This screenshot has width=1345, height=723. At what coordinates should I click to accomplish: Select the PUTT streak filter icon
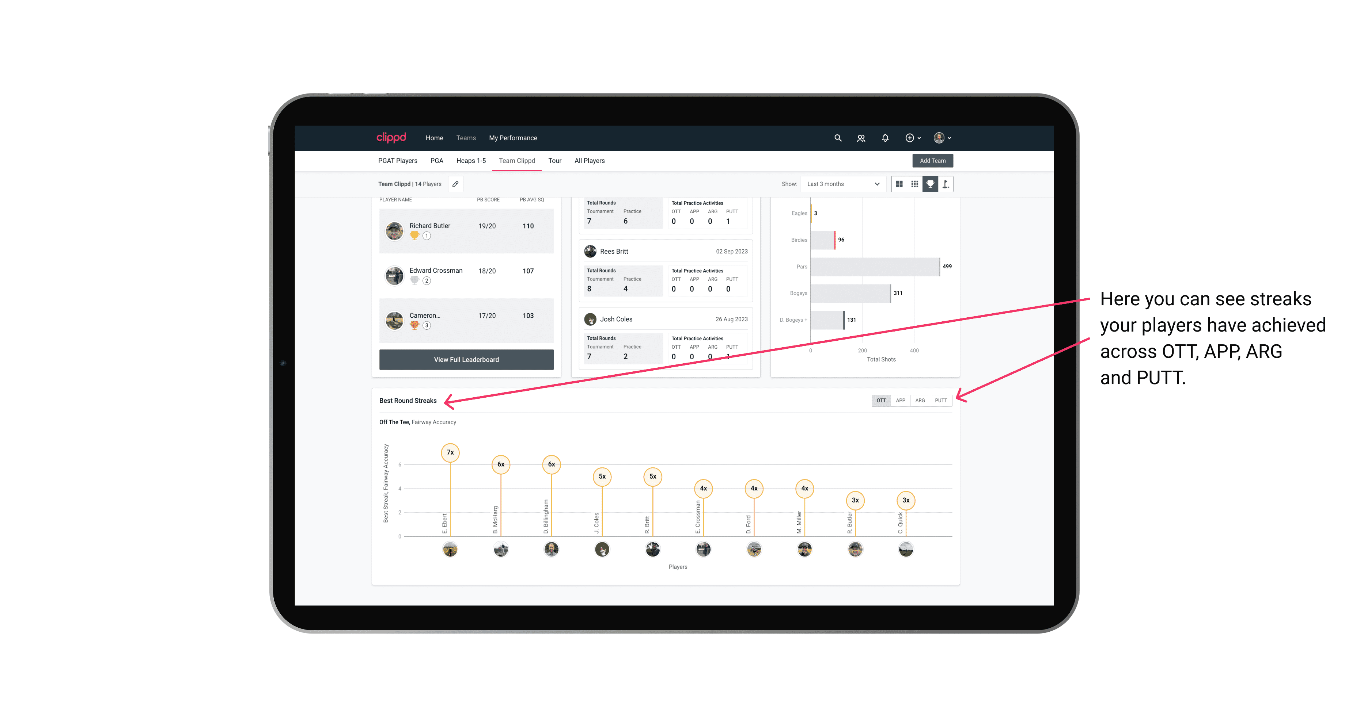(x=941, y=401)
